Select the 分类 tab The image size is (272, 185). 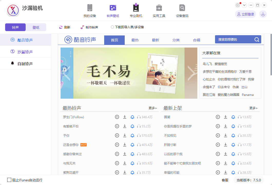pyautogui.click(x=176, y=40)
